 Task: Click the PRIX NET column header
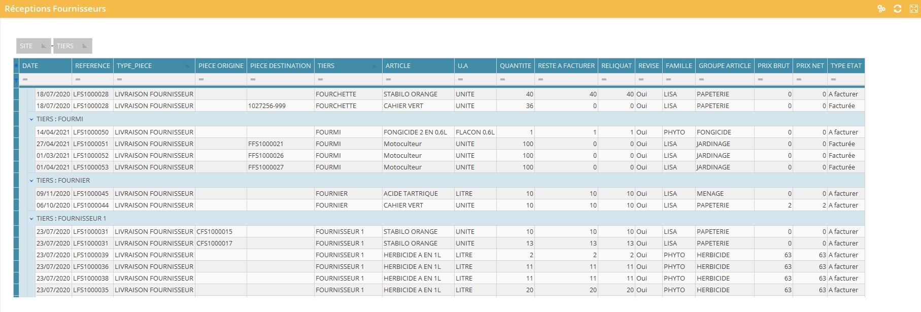[x=810, y=66]
